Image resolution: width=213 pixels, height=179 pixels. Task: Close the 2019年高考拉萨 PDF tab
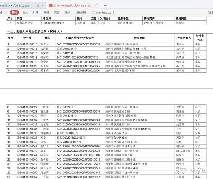(x=97, y=5)
